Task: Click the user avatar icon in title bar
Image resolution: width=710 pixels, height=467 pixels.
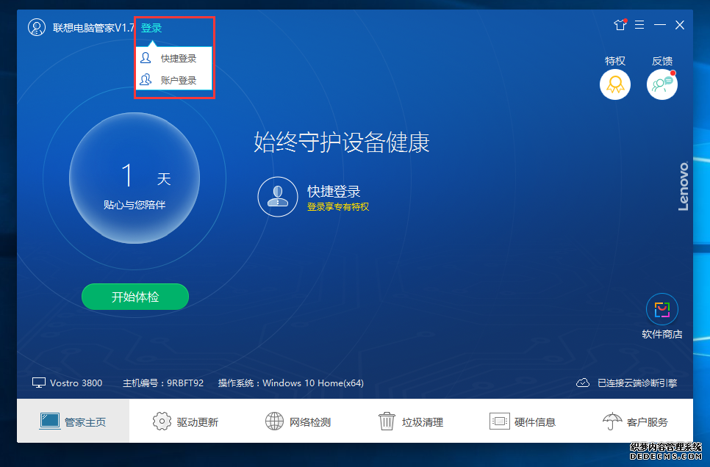Action: pyautogui.click(x=37, y=27)
